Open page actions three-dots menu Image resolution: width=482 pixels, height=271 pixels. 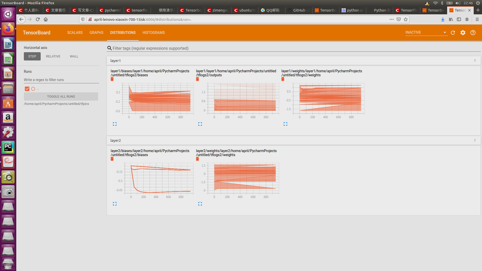click(392, 19)
